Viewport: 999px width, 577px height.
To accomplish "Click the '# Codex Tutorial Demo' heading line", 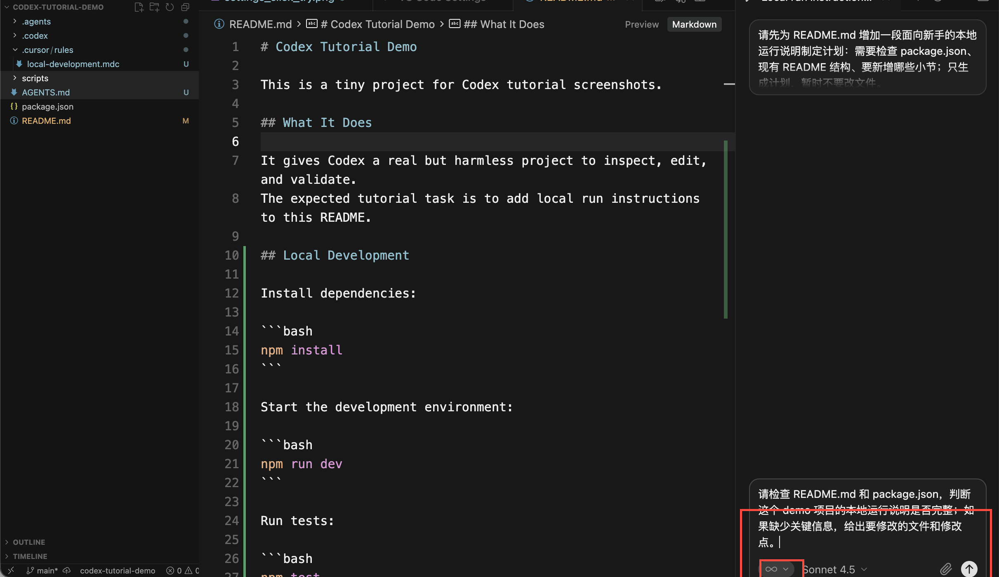I will (x=339, y=47).
